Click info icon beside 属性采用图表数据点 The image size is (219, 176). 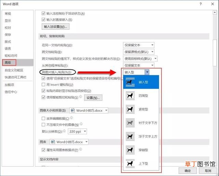(x=81, y=149)
